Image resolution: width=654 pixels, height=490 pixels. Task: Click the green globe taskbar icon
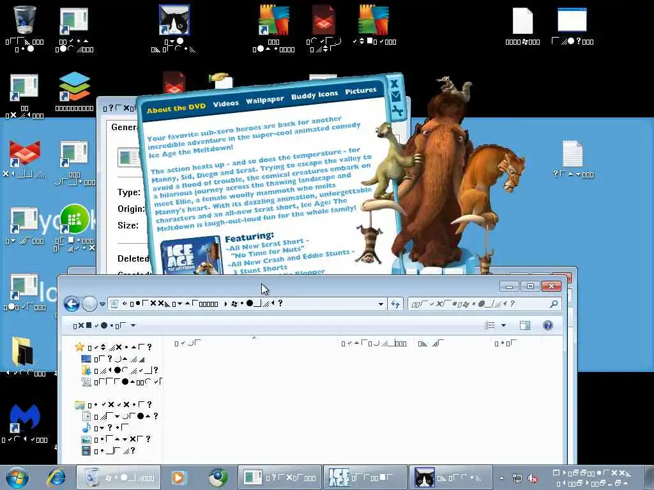tap(218, 477)
